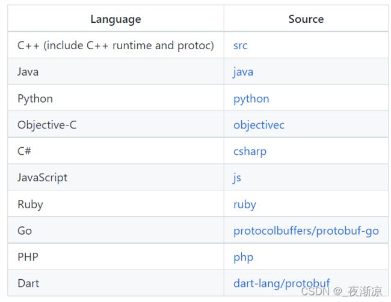Click the php source link
Image resolution: width=391 pixels, height=302 pixels.
coord(244,257)
